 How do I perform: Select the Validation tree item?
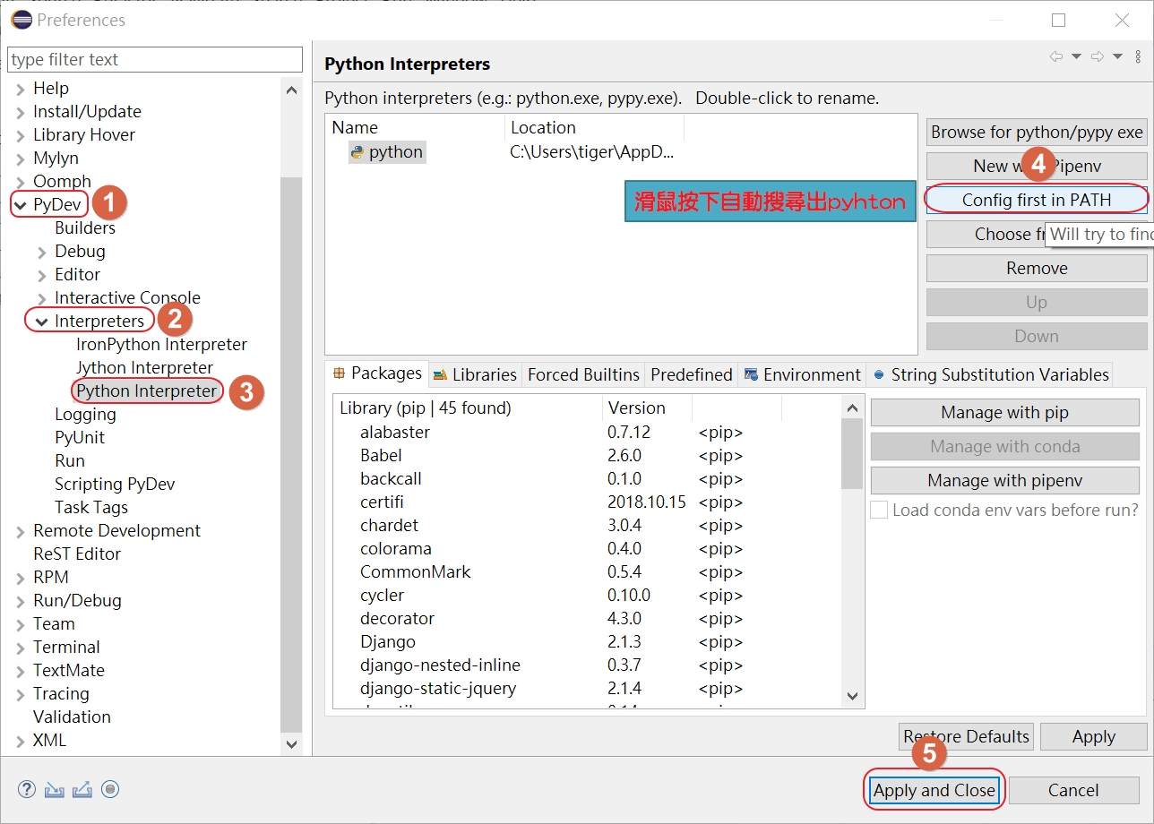(x=72, y=717)
